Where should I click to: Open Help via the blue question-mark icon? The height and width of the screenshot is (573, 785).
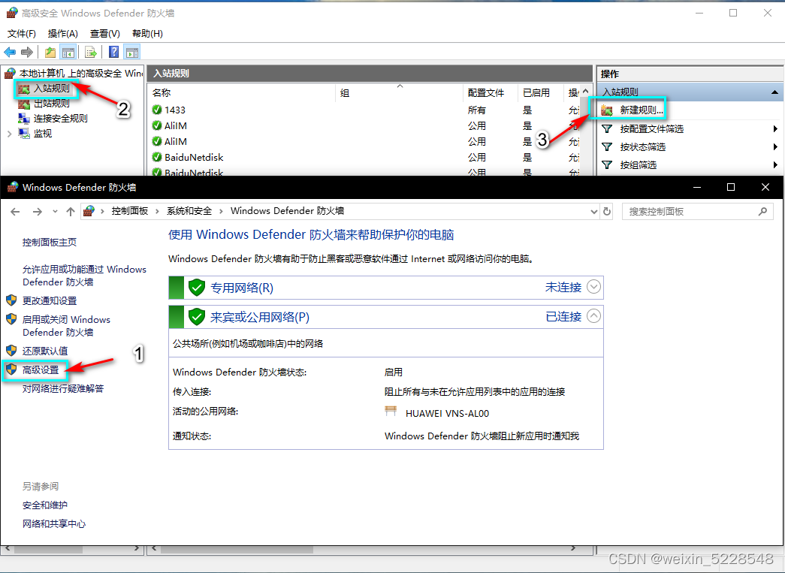114,52
